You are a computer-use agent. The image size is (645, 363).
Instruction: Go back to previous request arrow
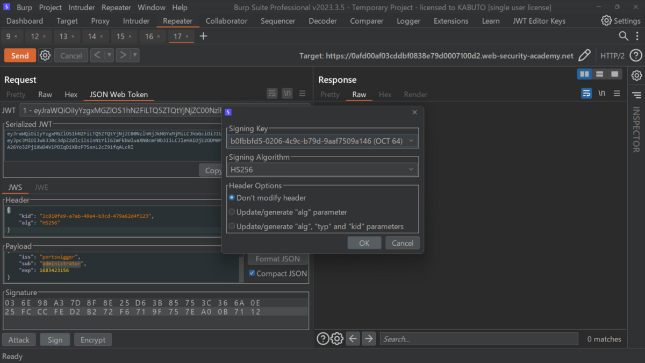(97, 55)
